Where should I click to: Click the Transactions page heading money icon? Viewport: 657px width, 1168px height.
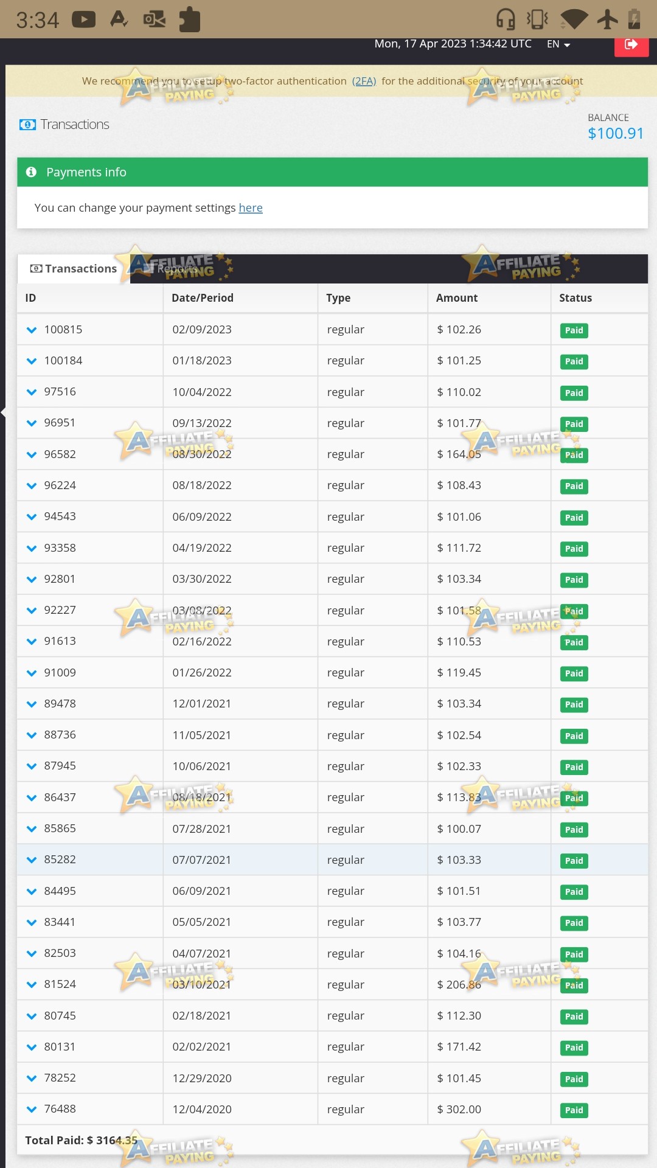click(x=27, y=125)
